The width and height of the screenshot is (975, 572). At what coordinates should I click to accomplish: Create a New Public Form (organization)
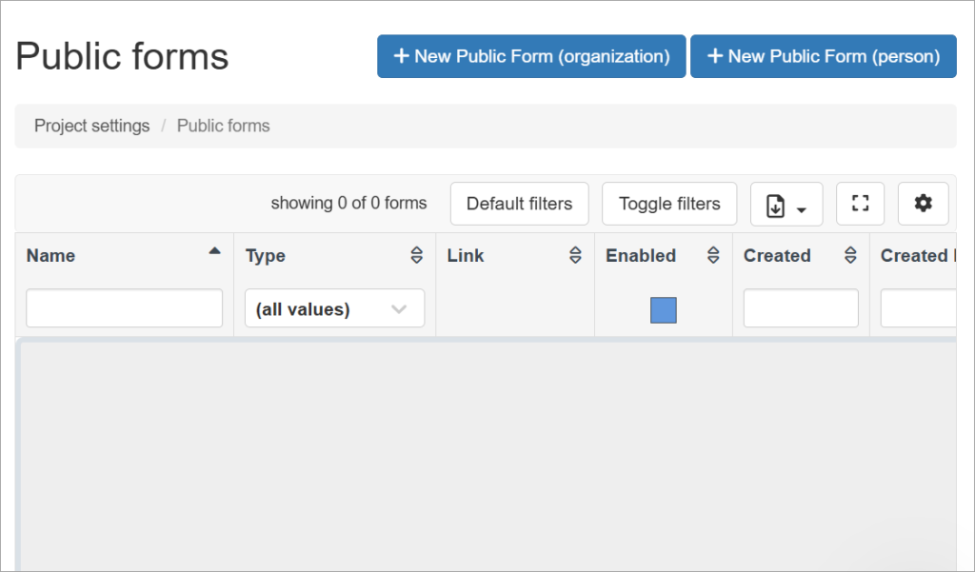(531, 56)
